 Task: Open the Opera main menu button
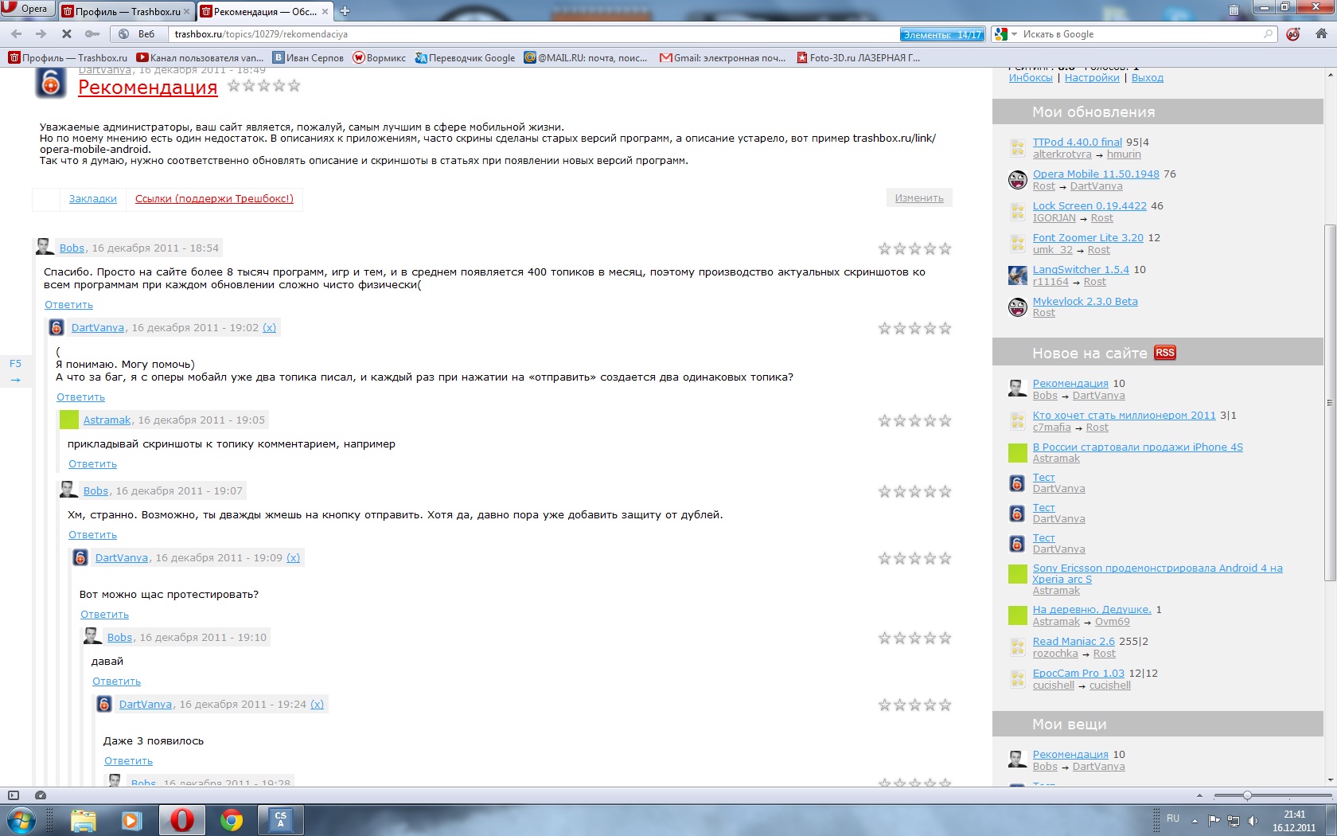pyautogui.click(x=28, y=9)
